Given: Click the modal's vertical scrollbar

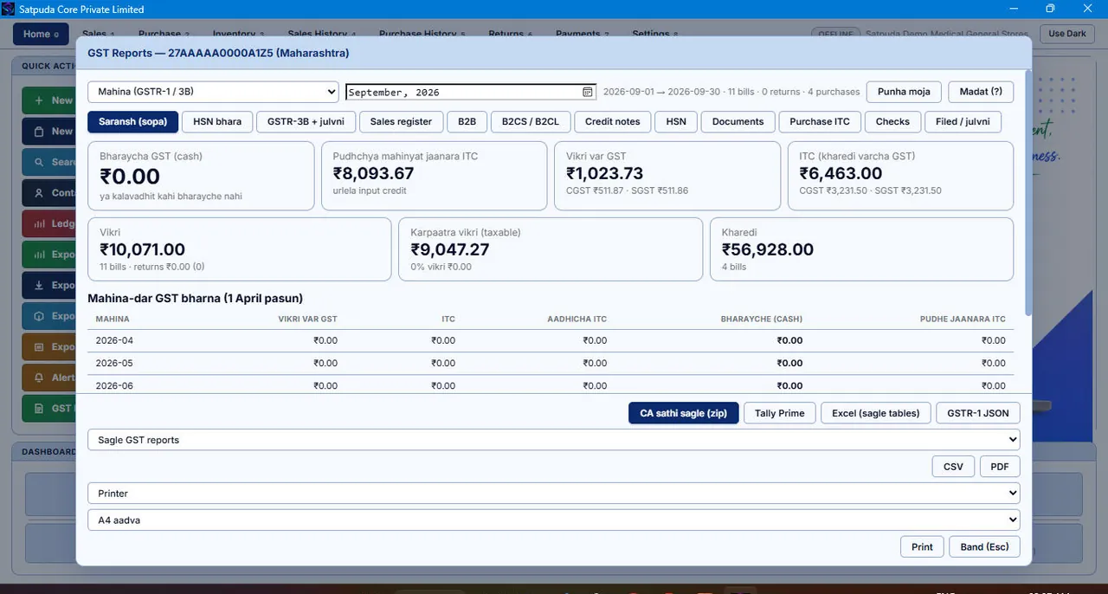Looking at the screenshot, I should tap(1027, 192).
